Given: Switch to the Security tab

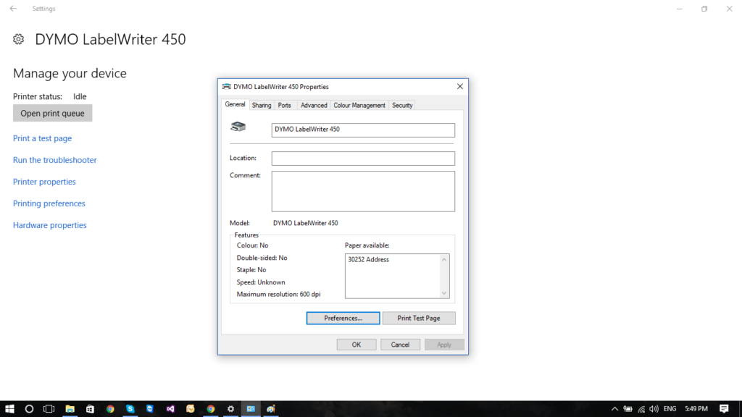Looking at the screenshot, I should coord(402,106).
